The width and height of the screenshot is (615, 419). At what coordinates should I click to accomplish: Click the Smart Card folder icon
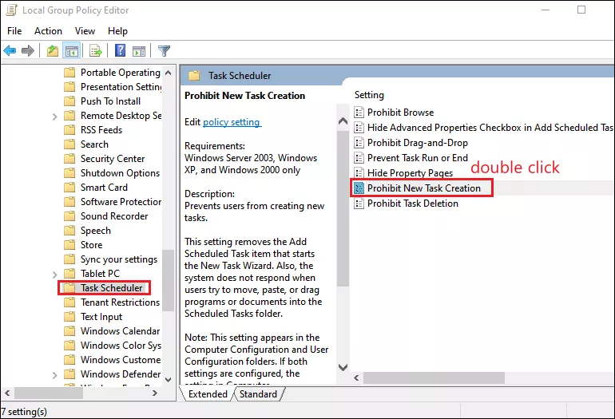(69, 188)
